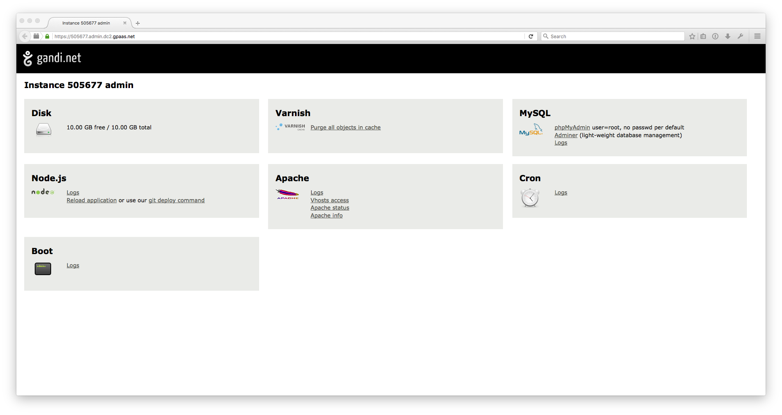Click the Cron section heading

[530, 178]
